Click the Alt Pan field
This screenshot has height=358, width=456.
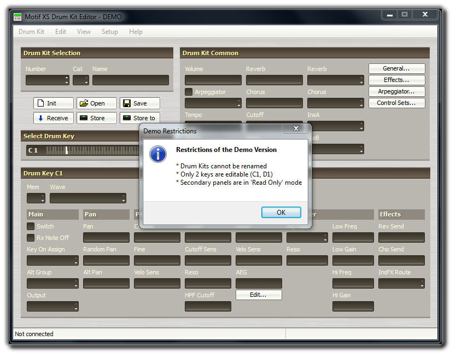coord(106,283)
